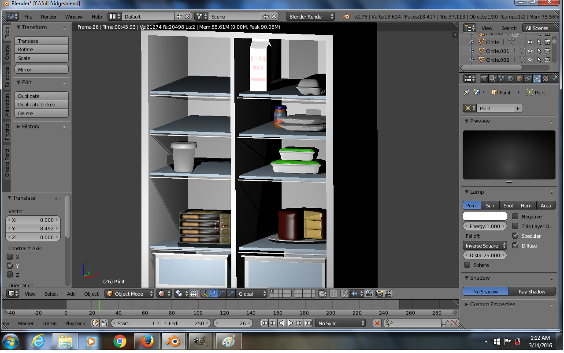Screen dimensions: 564x353
Task: Select the rotate manipulator arc icon
Action: 222,293
